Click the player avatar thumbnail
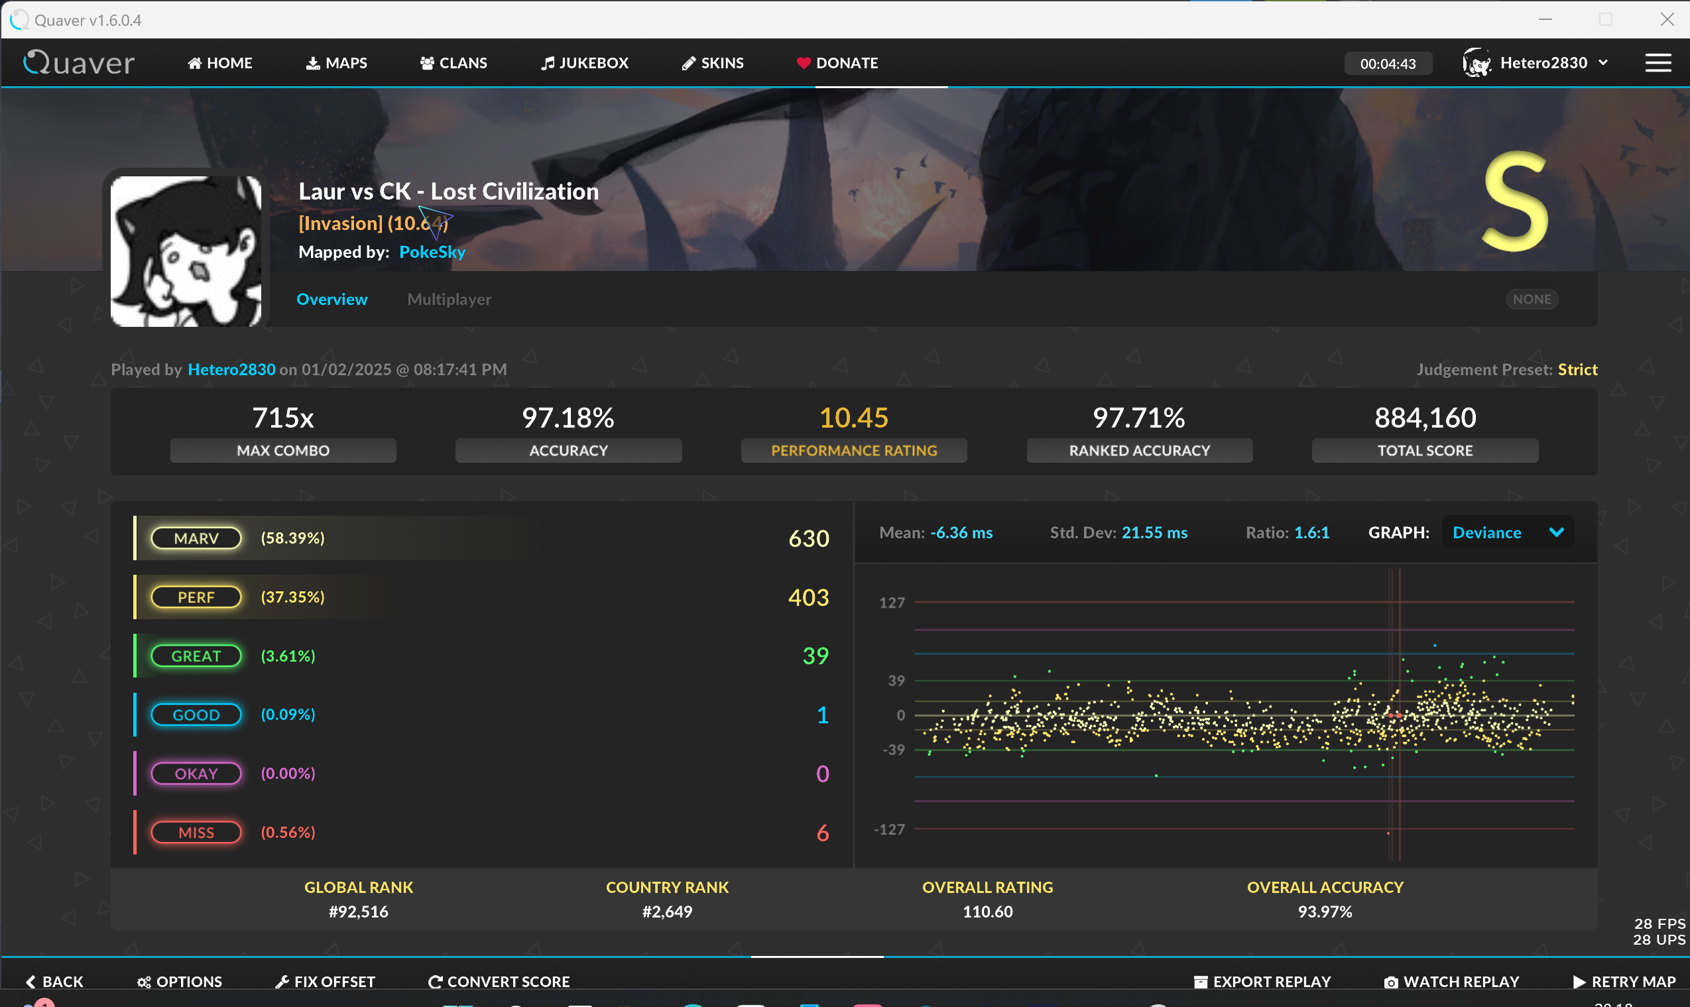 (185, 251)
